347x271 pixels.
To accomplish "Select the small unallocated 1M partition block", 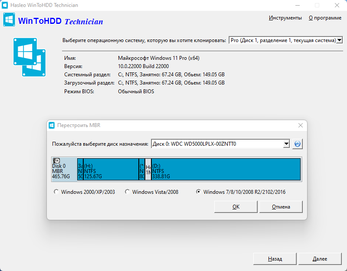I will pos(148,169).
